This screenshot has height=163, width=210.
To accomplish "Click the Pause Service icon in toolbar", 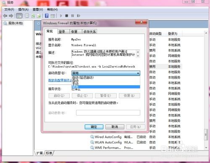I will click(72, 16).
